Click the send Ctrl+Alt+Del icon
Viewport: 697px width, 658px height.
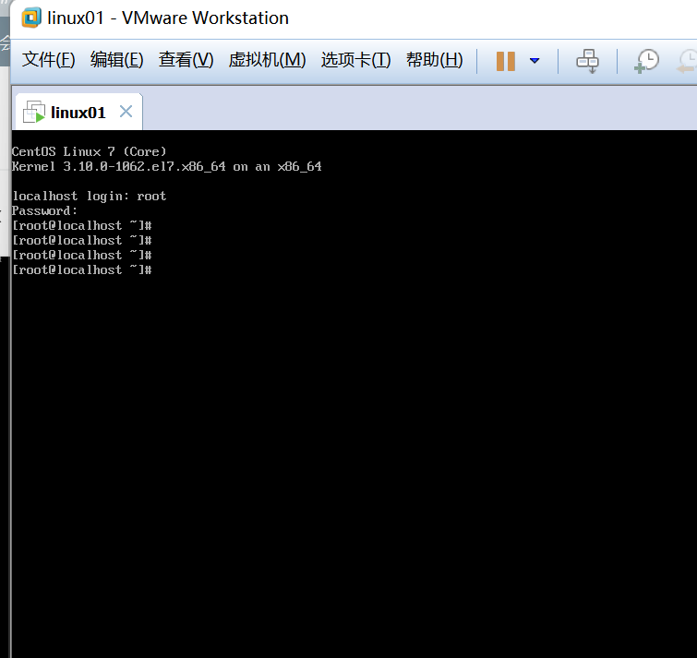click(x=587, y=61)
